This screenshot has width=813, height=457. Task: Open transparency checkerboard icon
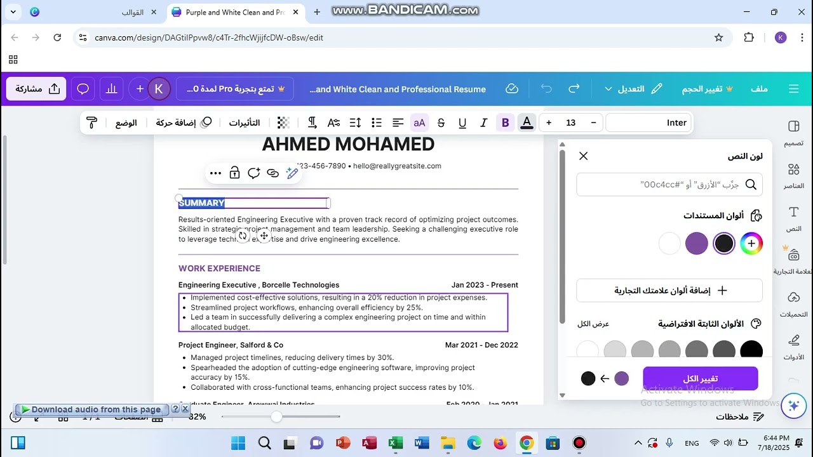pyautogui.click(x=283, y=123)
